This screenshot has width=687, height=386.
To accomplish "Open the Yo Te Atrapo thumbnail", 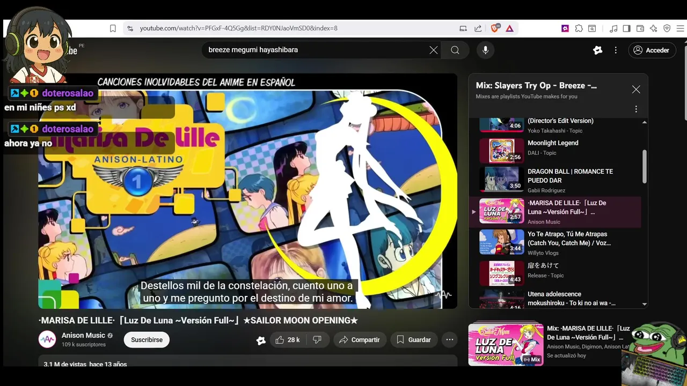I will (502, 242).
